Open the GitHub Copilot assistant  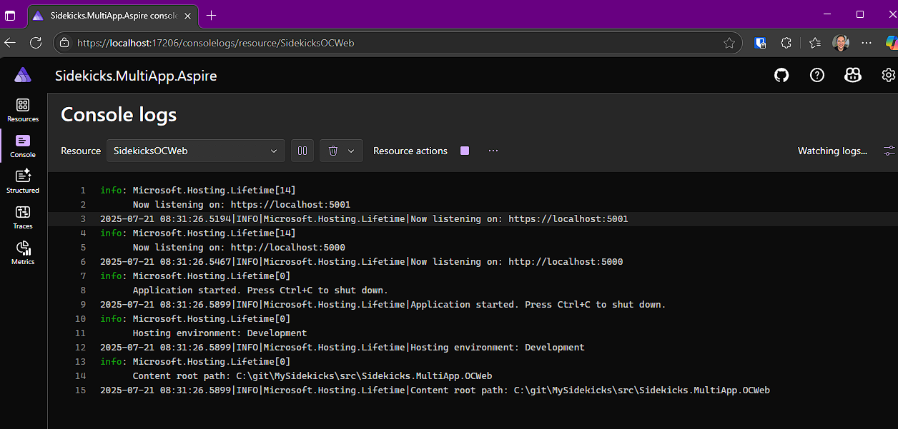pyautogui.click(x=852, y=75)
